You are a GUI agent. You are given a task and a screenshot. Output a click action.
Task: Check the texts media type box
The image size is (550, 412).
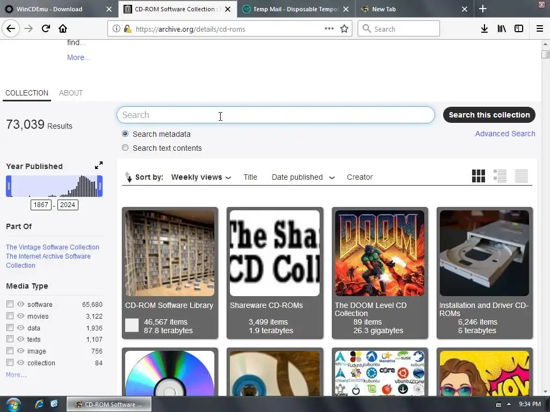10,339
